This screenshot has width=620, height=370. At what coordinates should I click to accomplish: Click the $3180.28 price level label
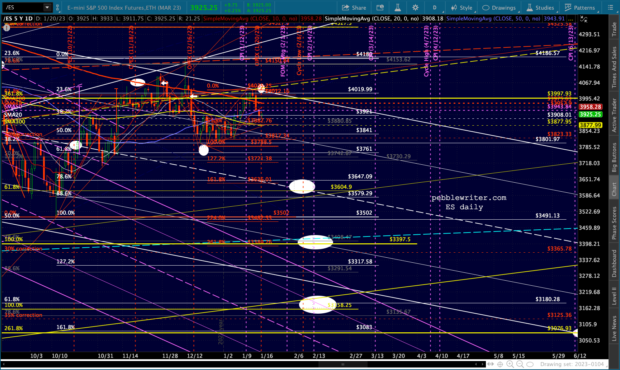coord(548,299)
